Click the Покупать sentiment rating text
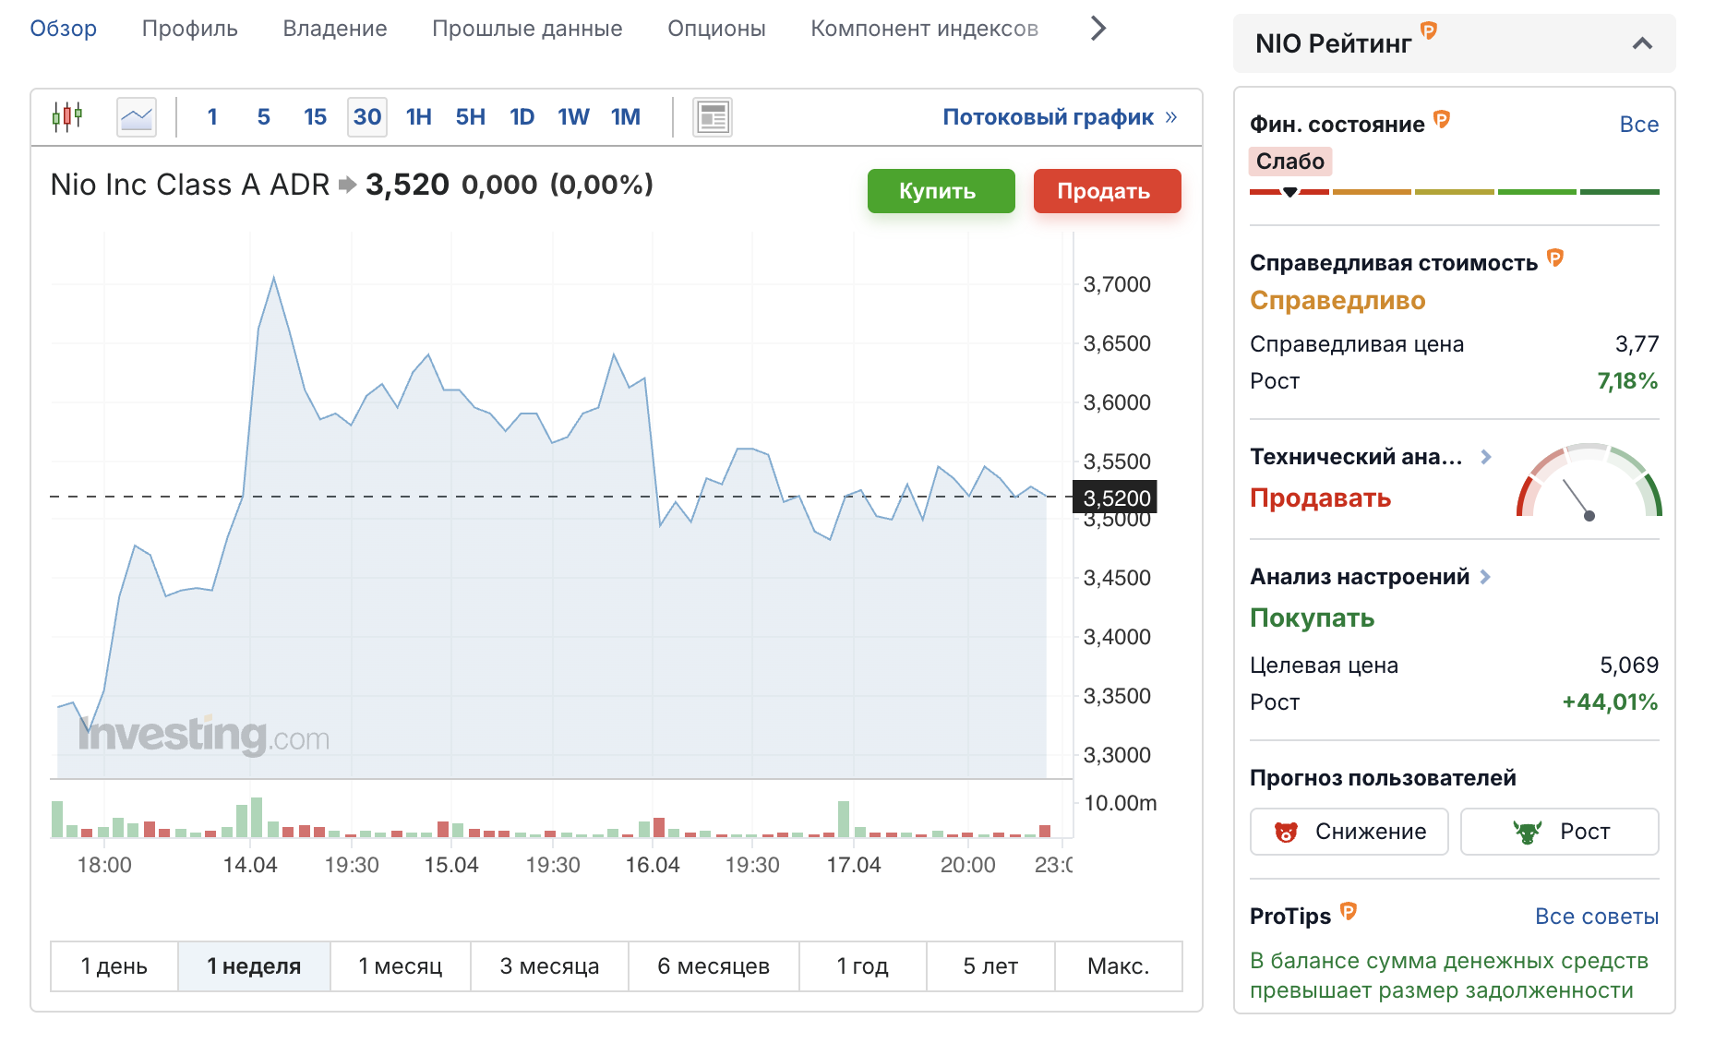This screenshot has width=1715, height=1043. 1312,618
